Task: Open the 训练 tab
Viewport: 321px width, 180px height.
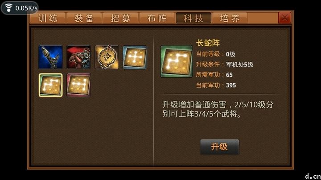Action: pyautogui.click(x=48, y=18)
